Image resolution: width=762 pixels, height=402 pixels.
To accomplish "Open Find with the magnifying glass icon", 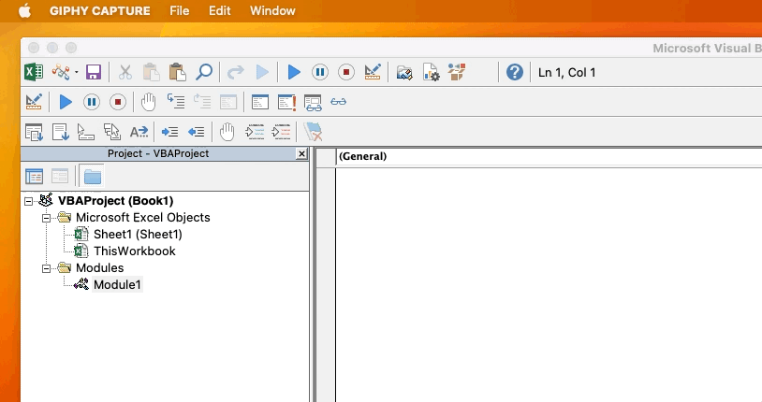I will click(204, 72).
